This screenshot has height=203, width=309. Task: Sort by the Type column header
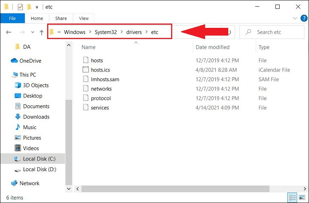(264, 47)
